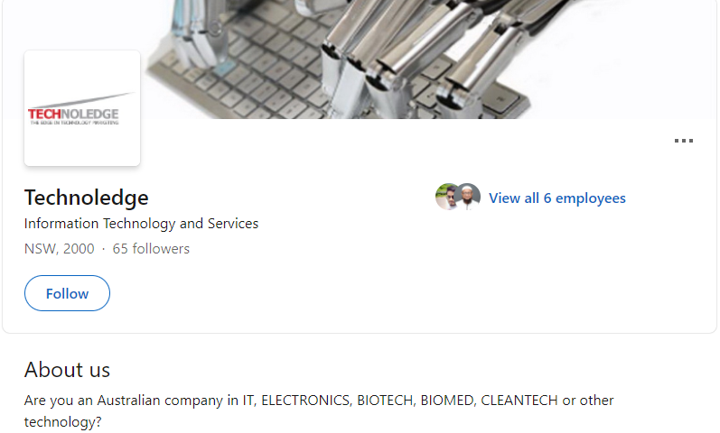Click the Technoledge company logo thumbnail
This screenshot has width=720, height=433.
click(x=82, y=108)
